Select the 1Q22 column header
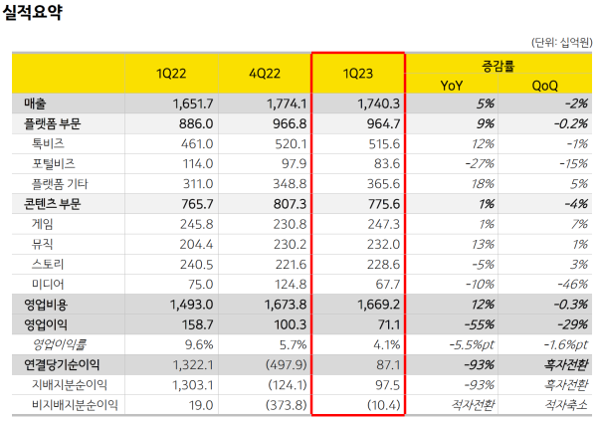Screen dimensions: 597x421 click(x=171, y=73)
